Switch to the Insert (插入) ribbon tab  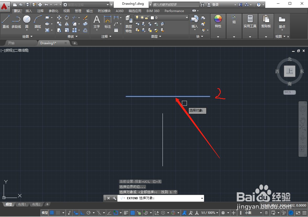29,11
